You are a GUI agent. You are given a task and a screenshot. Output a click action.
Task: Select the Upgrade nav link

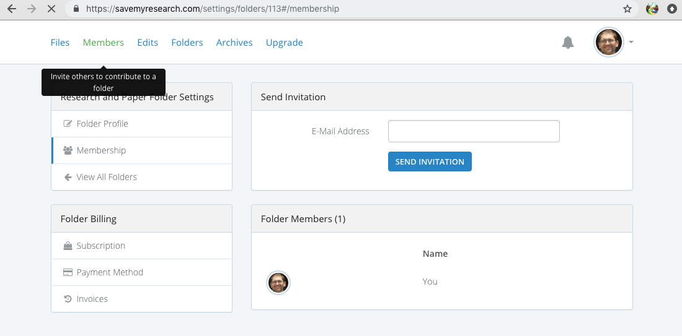click(285, 43)
